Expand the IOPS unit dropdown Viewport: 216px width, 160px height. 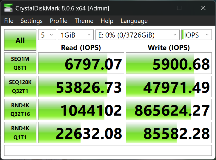197,35
